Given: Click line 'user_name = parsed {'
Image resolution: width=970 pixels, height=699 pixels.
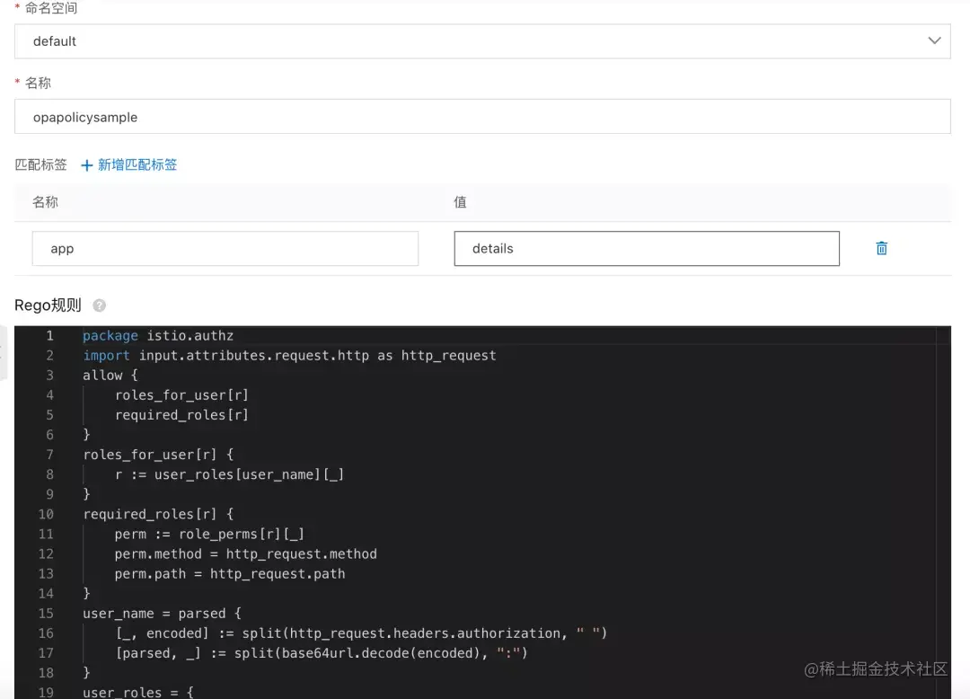Looking at the screenshot, I should [x=162, y=613].
